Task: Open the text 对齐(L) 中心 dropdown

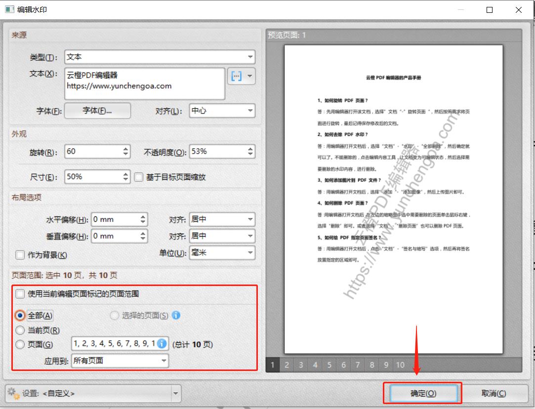Action: point(222,111)
